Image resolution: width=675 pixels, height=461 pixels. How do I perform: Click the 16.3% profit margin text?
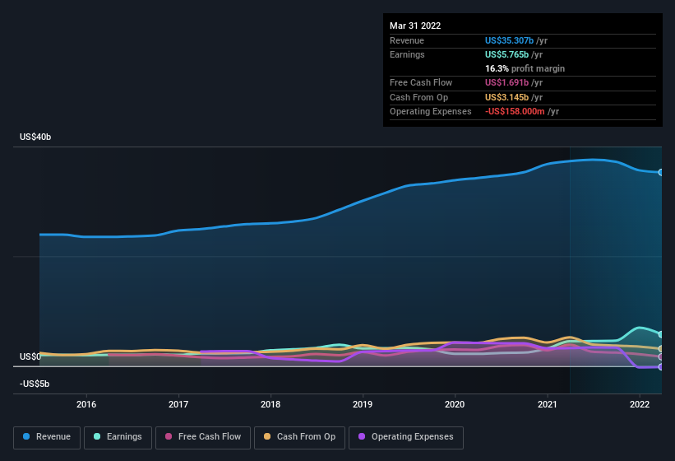click(x=525, y=68)
